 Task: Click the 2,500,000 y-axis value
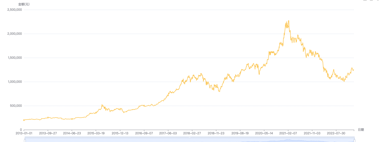click(15, 10)
